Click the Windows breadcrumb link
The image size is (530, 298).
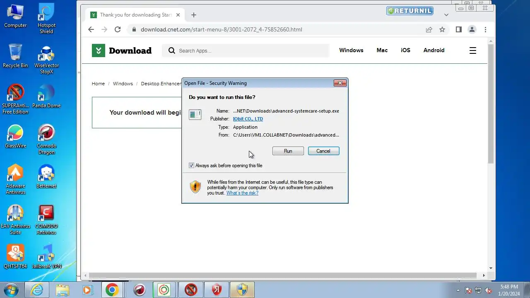[123, 84]
